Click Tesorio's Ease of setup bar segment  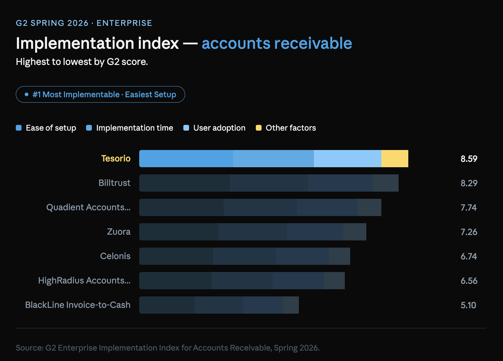coord(186,159)
